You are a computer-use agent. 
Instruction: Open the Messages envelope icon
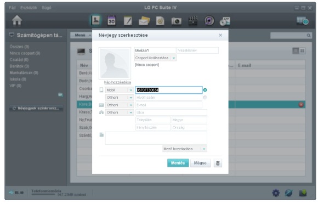click(x=144, y=21)
